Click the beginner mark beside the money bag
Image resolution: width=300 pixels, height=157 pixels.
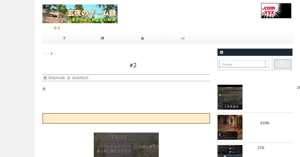[55, 28]
